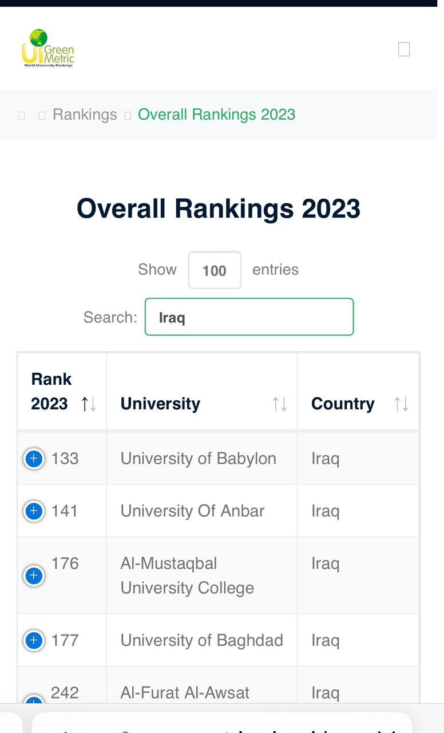The width and height of the screenshot is (444, 733).
Task: Click the Search input field containing Iraq
Action: [x=249, y=317]
